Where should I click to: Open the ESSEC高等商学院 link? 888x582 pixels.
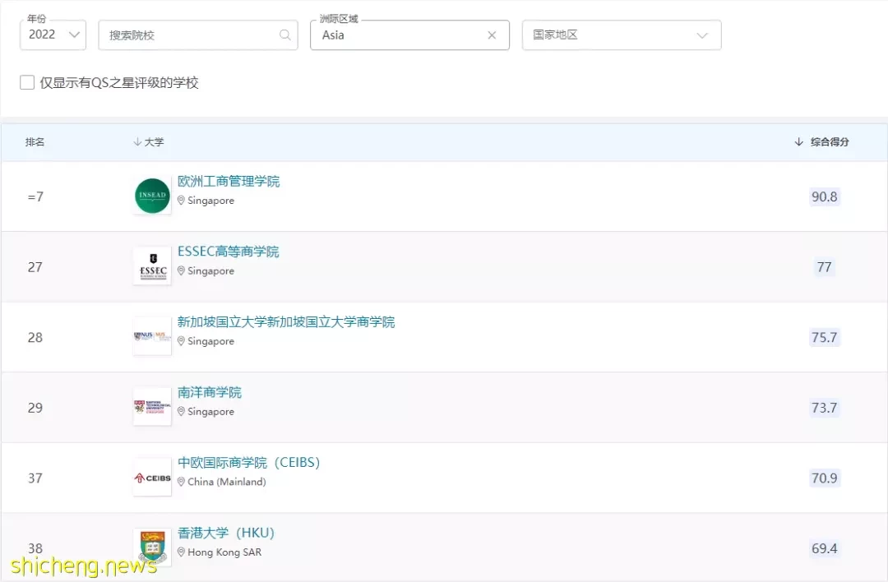pos(229,252)
